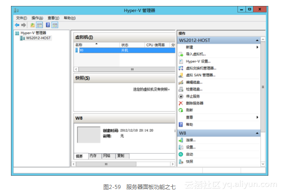Minimize the Hyper-V 管理器 window
This screenshot has width=282, height=194.
click(241, 9)
